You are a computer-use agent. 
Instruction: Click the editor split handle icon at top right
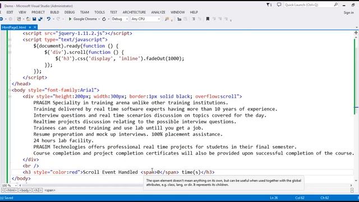[356, 33]
